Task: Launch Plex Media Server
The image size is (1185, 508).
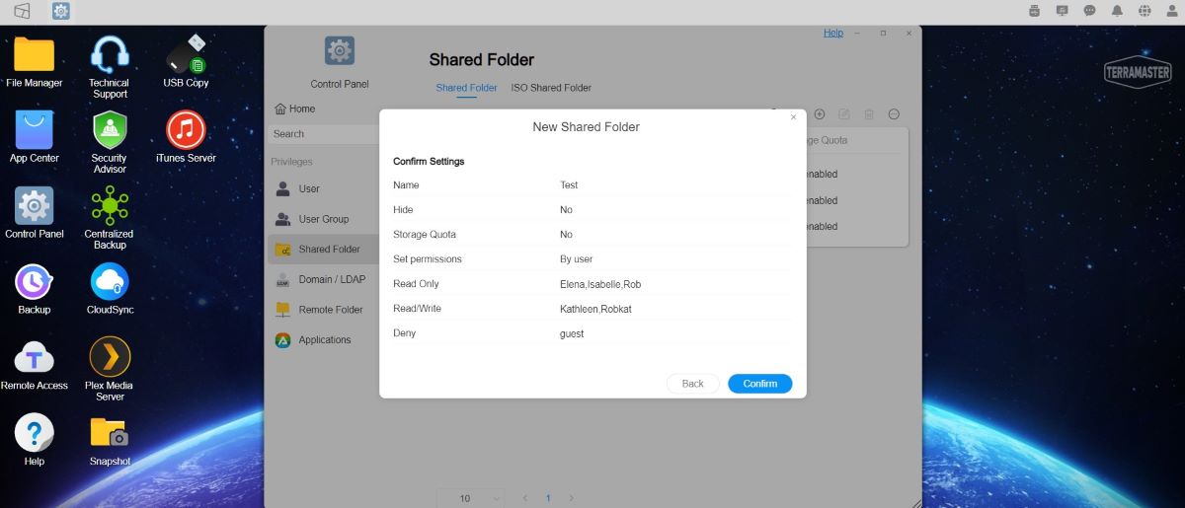Action: pos(110,359)
